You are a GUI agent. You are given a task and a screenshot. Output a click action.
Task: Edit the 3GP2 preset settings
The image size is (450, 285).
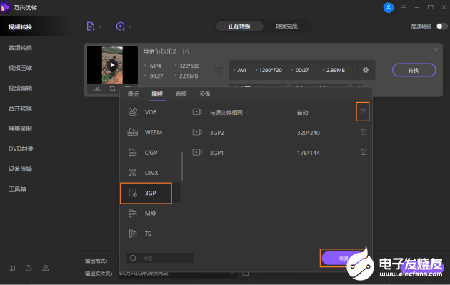pos(364,132)
